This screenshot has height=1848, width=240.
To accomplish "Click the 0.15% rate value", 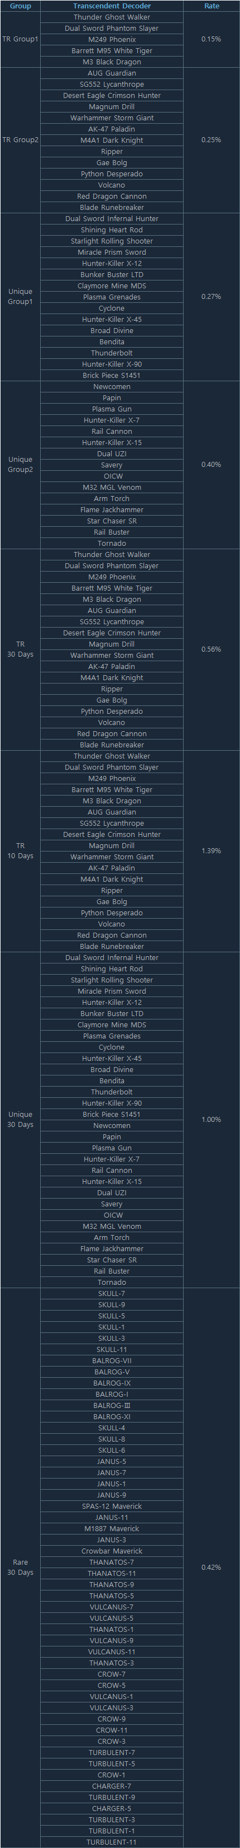I will pyautogui.click(x=212, y=39).
